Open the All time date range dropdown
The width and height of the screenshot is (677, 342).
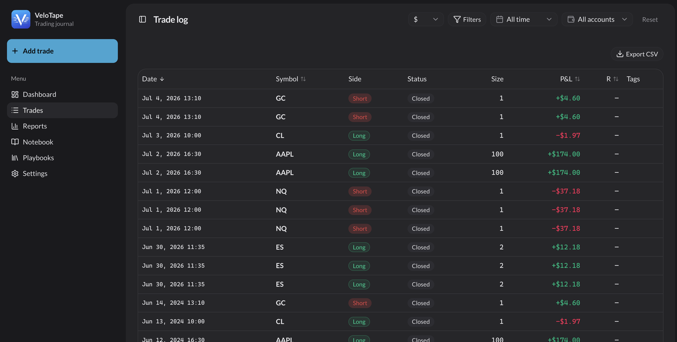(524, 19)
